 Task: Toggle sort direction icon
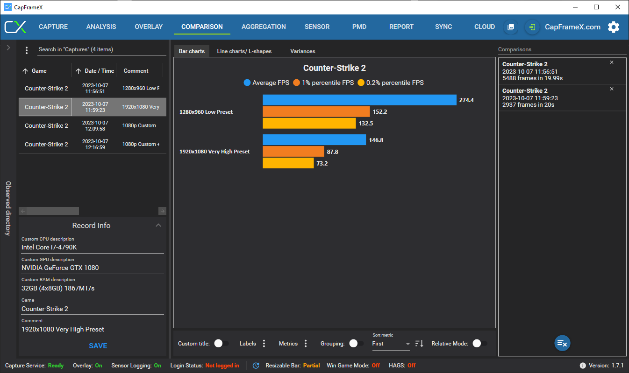click(419, 344)
